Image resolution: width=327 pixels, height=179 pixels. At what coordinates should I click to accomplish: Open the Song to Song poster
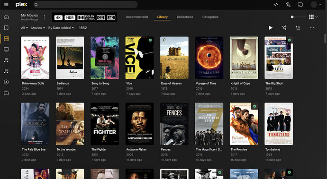click(105, 58)
